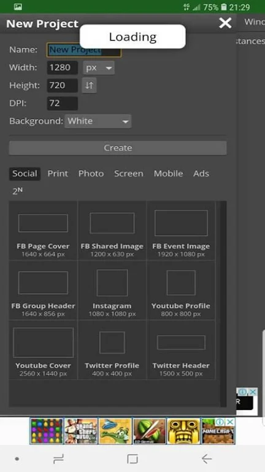
Task: Close the banner ad with X icon
Action: point(230,422)
